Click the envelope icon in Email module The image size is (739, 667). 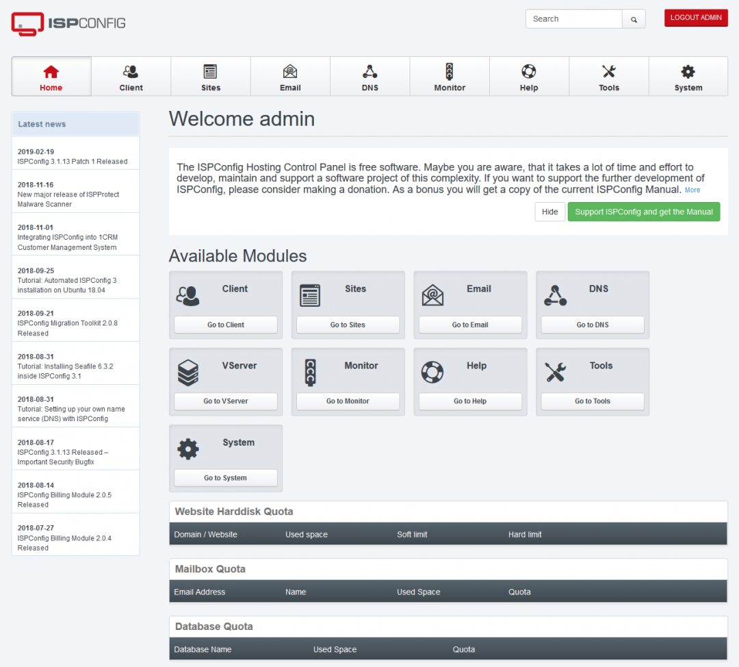432,295
